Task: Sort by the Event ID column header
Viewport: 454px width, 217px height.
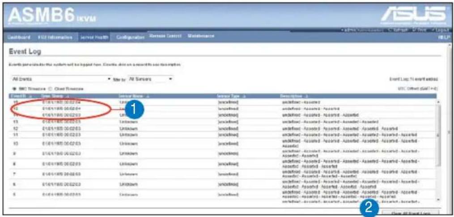Action: (21, 95)
